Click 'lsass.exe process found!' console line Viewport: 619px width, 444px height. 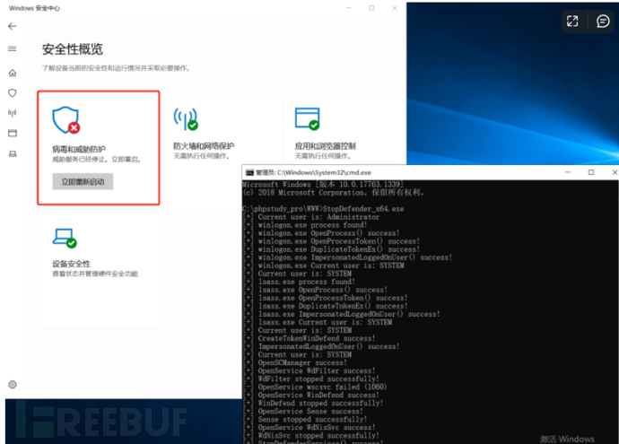[x=306, y=282]
